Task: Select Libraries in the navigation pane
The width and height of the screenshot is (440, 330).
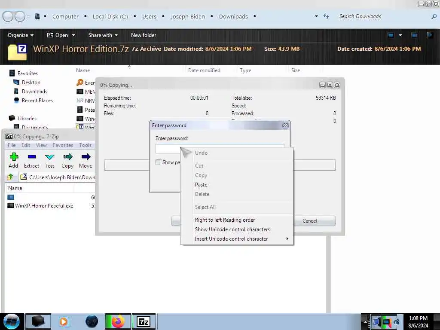Action: coord(27,119)
